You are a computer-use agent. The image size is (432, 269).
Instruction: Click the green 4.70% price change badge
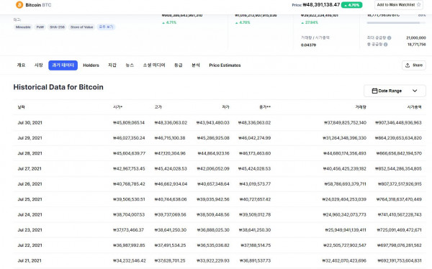coord(352,5)
